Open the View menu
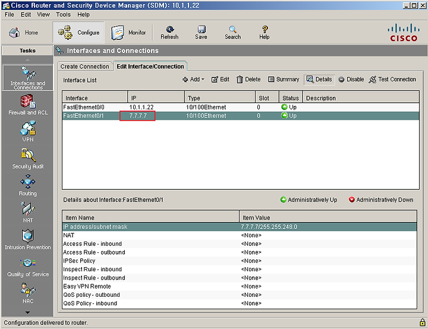 (43, 14)
